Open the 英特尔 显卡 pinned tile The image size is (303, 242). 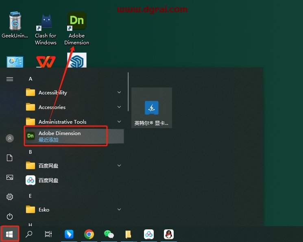pos(151,108)
